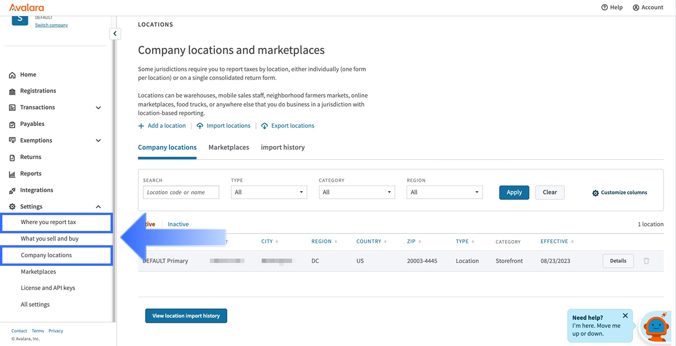Switch to the Marketplaces tab

[229, 147]
